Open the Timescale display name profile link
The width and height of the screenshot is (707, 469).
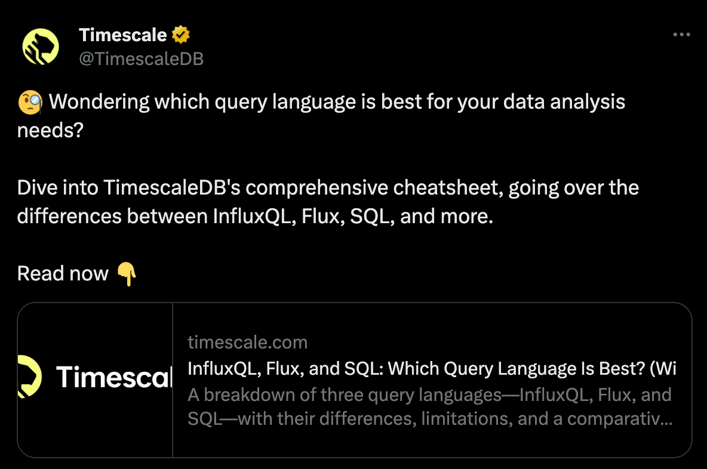[122, 35]
